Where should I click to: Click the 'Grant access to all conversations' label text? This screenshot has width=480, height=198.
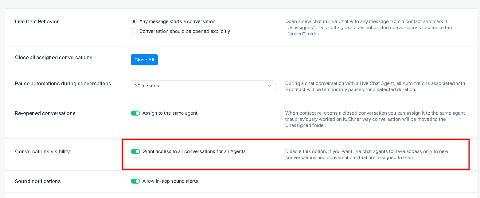coord(194,151)
